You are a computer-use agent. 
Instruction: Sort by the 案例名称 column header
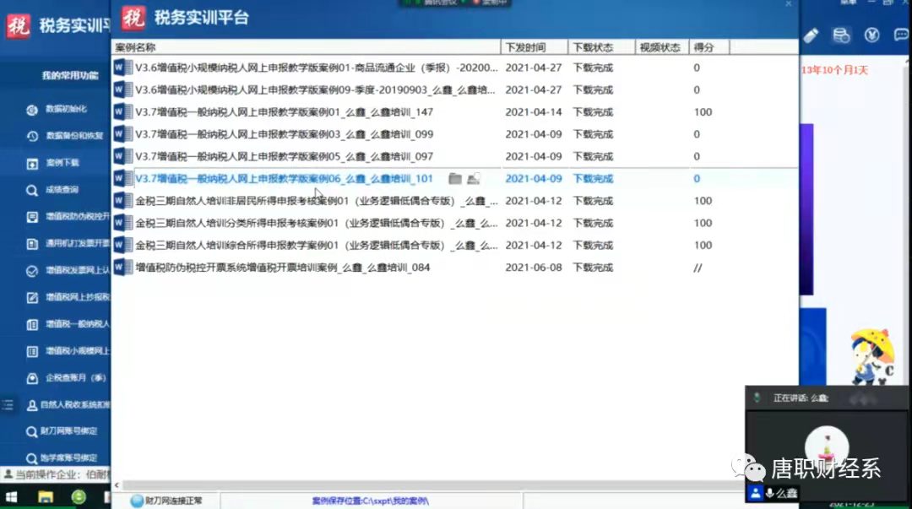pos(306,47)
